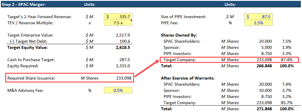The image size is (302, 112).
Task: Select the Target's 2-Year Forward Revenue input cell
Action: tap(118, 17)
